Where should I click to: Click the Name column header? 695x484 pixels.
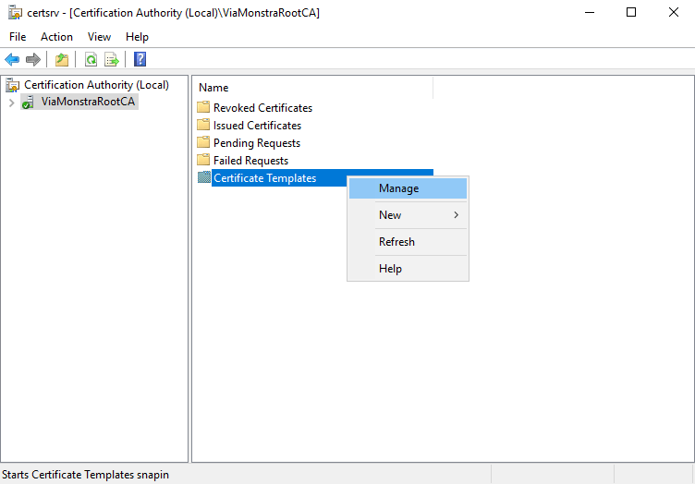[x=213, y=88]
